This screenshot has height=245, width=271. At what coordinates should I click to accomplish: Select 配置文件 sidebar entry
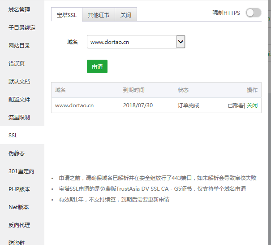[x=19, y=100]
